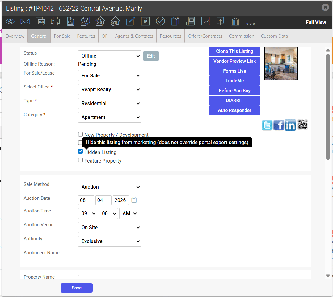This screenshot has height=299, width=333.
Task: Expand the Sale Method Auction dropdown
Action: tap(110, 187)
